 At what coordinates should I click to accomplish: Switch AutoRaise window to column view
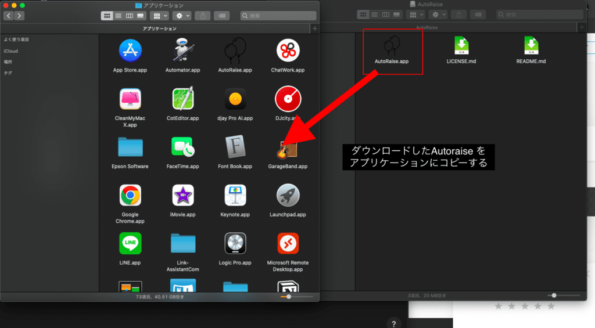pos(386,15)
